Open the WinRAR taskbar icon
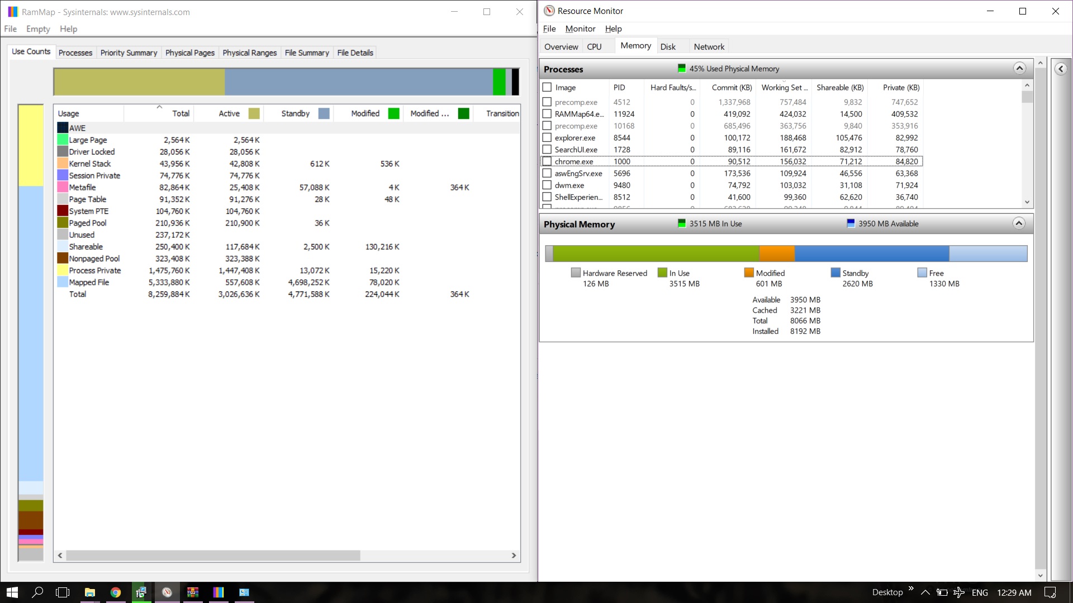Image resolution: width=1073 pixels, height=603 pixels. point(193,592)
